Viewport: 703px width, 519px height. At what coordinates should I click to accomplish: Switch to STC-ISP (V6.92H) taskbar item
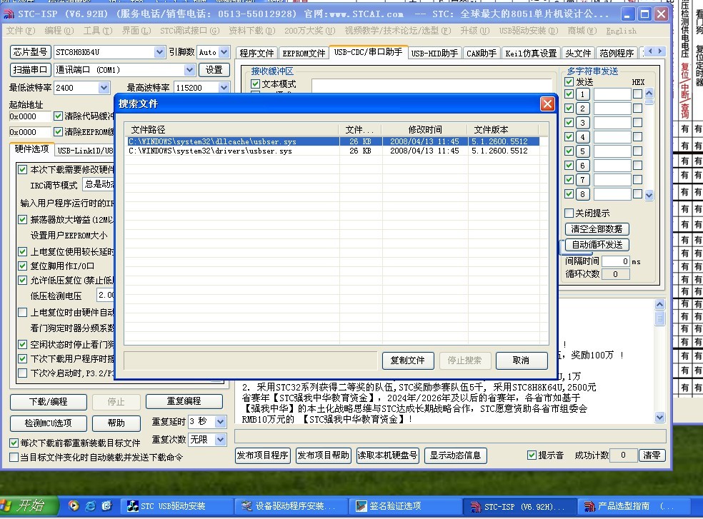[519, 506]
